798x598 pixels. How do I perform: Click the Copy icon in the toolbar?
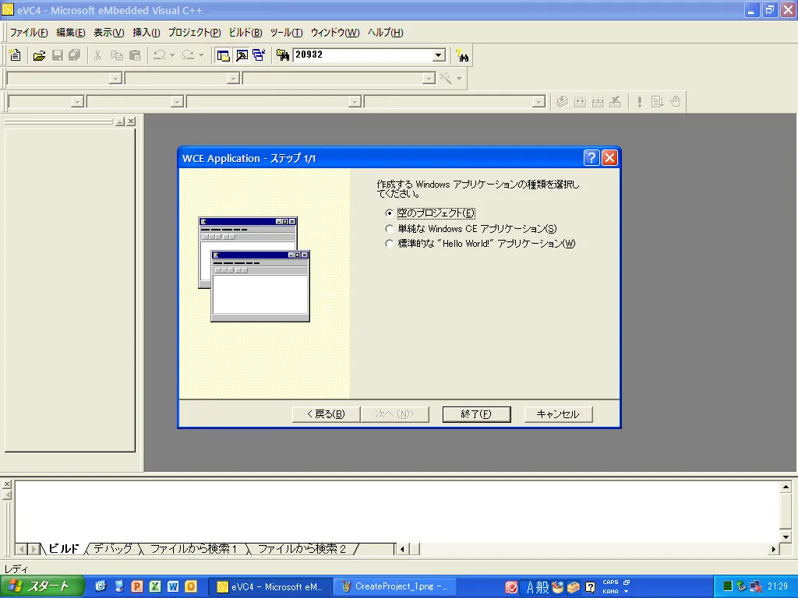(117, 55)
